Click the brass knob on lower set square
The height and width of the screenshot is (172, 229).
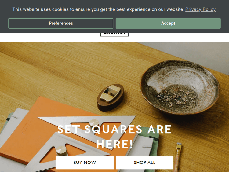pos(62,151)
